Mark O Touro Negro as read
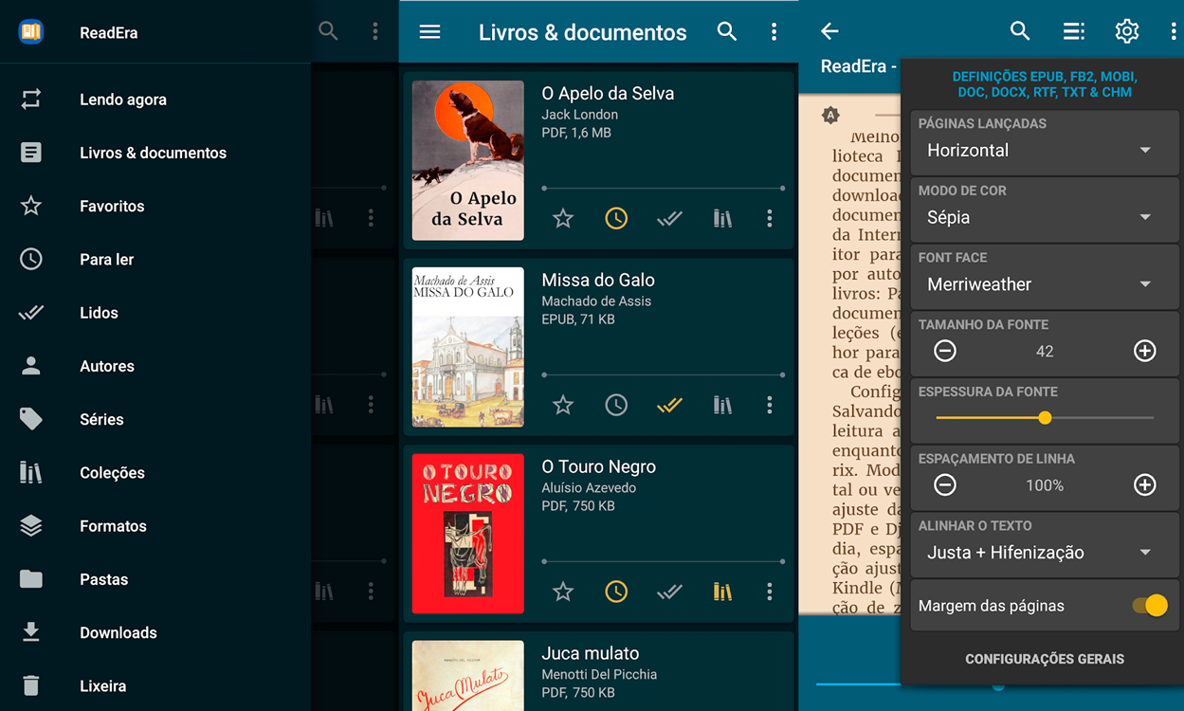The image size is (1184, 711). click(669, 592)
